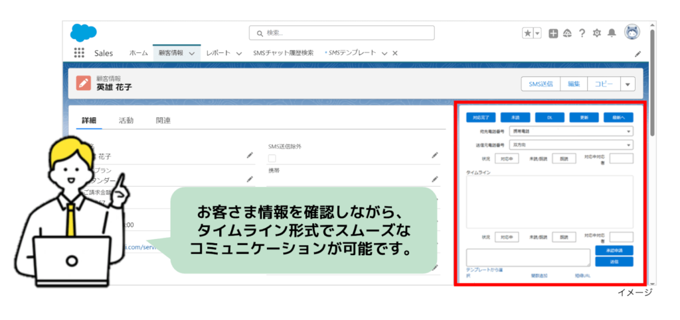
Task: Open the setup gear icon
Action: pos(597,33)
